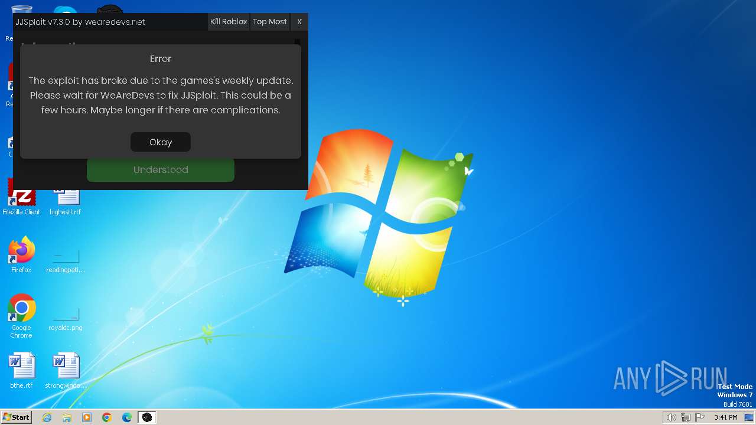Open Windows Explorer folder in taskbar
Viewport: 756px width, 425px height.
(67, 417)
